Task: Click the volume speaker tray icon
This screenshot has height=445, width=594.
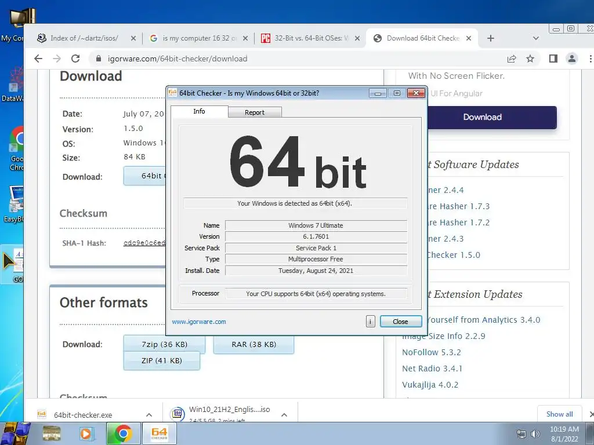Action: (535, 434)
